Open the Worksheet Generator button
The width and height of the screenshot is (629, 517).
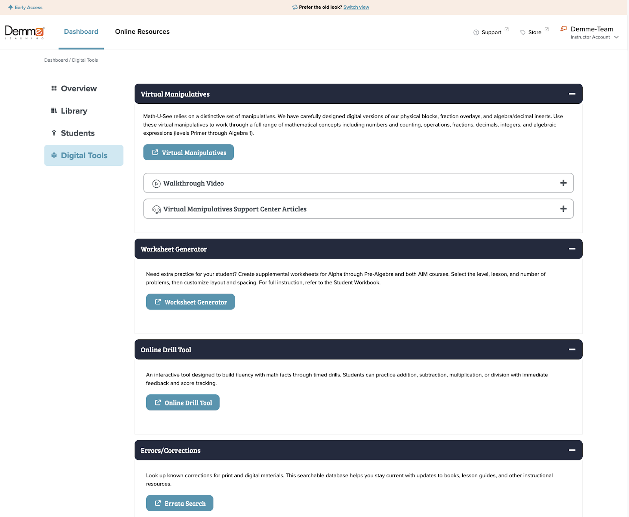[x=191, y=302]
